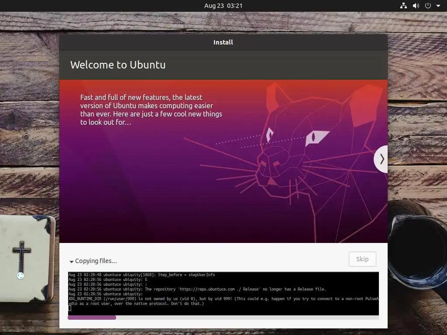Expand the system menu dropdown arrow
Image resolution: width=447 pixels, height=335 pixels.
(438, 6)
